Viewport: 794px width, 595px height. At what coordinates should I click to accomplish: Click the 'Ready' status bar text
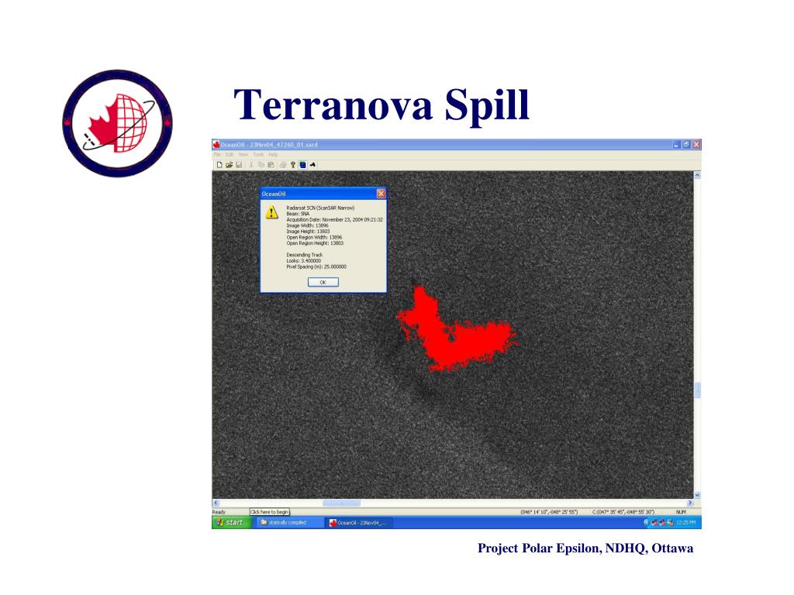219,512
